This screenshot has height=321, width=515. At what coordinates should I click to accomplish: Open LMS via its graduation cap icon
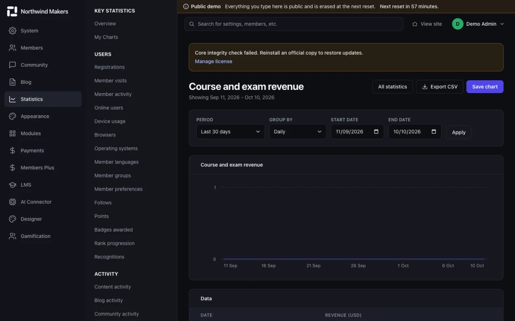12,185
